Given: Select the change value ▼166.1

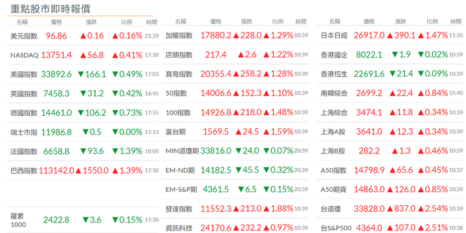Looking at the screenshot, I should pos(92,74).
